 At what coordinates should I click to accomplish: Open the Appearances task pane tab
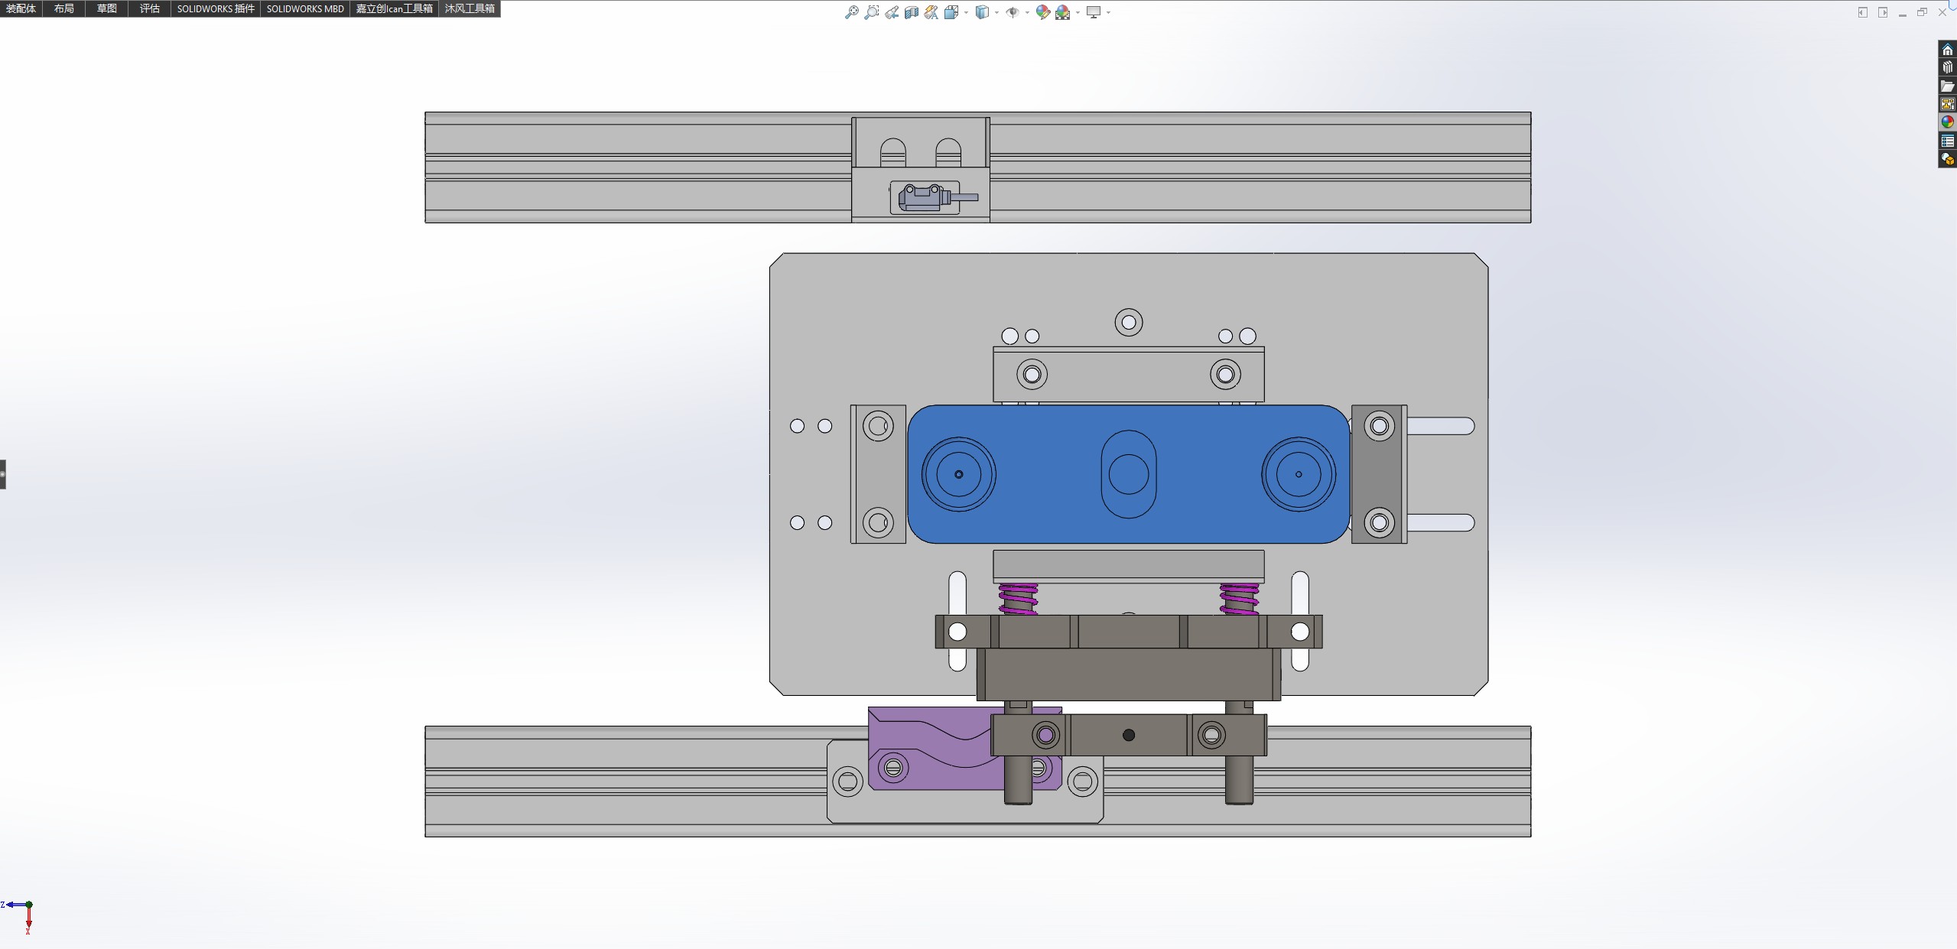[x=1947, y=122]
